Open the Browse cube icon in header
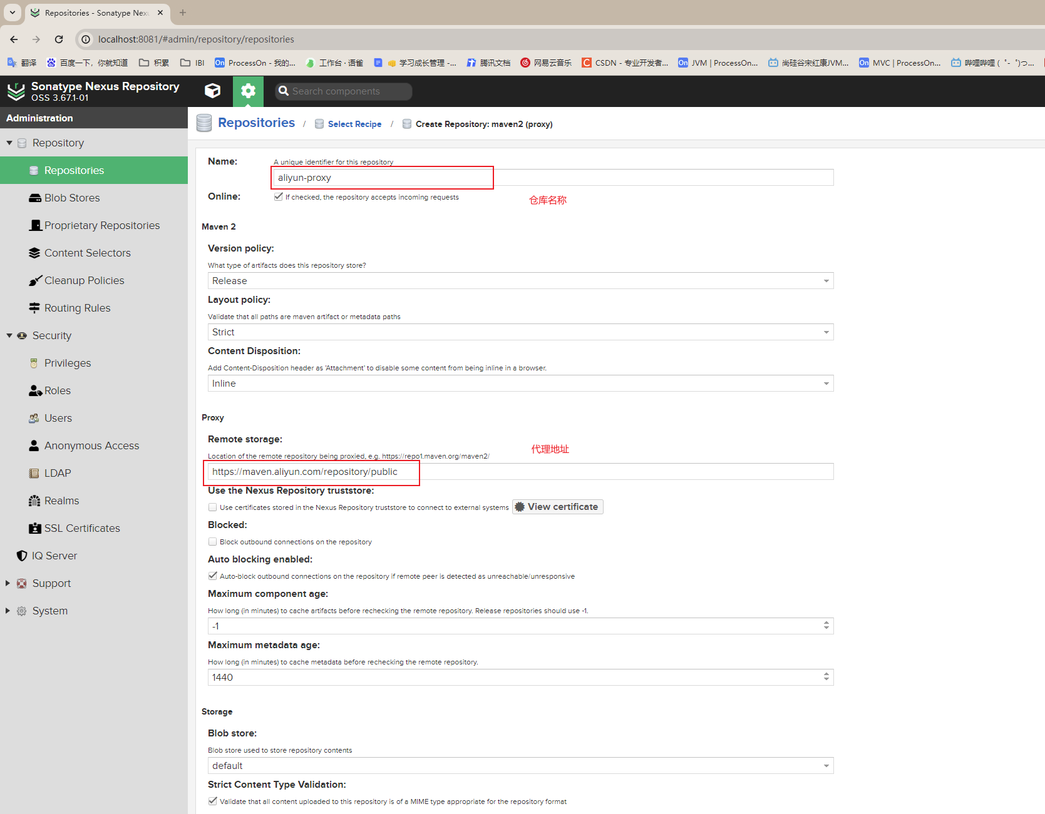1045x814 pixels. click(212, 91)
